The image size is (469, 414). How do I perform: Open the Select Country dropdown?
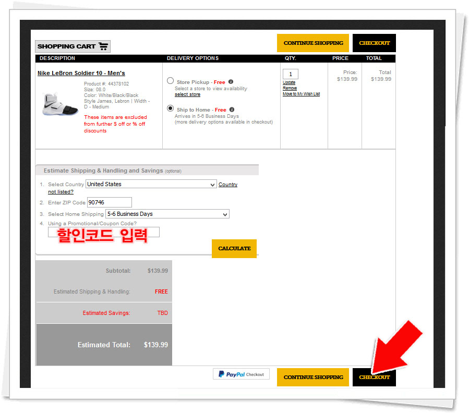pyautogui.click(x=151, y=184)
